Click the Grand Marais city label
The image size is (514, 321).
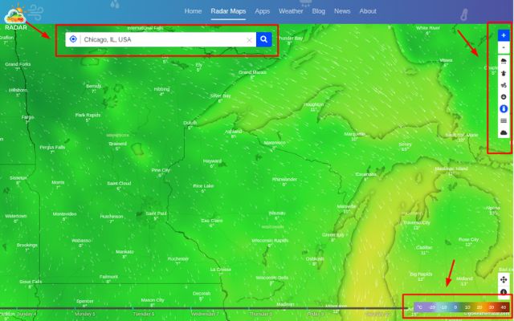point(252,72)
